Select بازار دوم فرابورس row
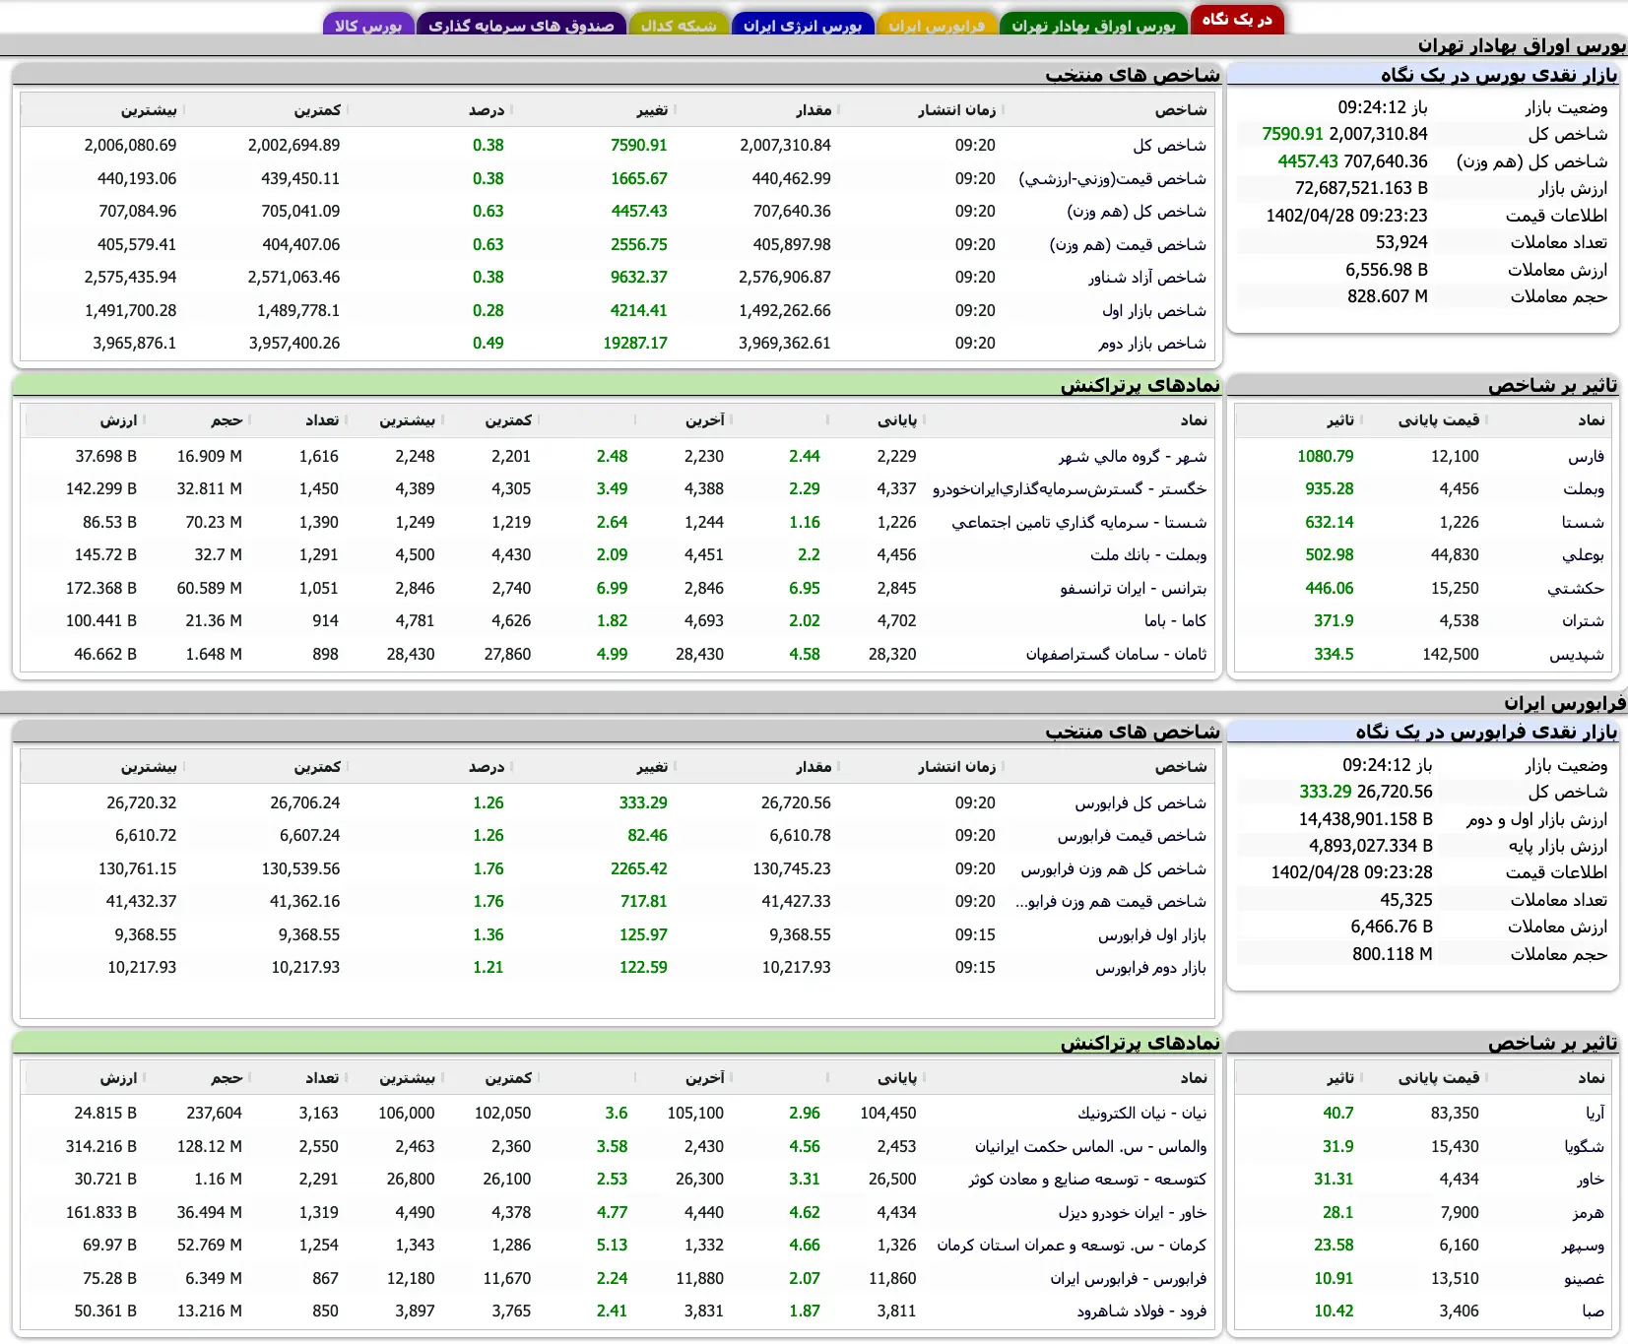This screenshot has height=1344, width=1628. point(618,967)
